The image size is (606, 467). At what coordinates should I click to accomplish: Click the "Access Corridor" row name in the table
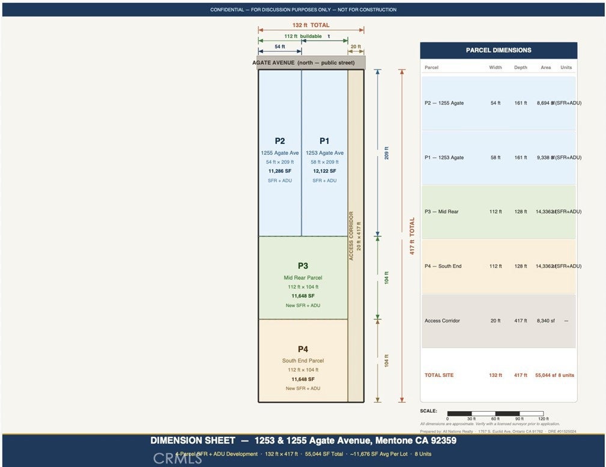click(x=442, y=321)
